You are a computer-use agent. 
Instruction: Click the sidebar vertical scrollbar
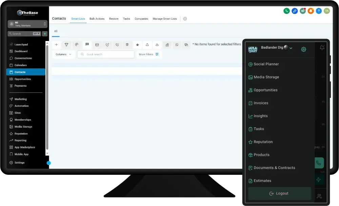47,97
